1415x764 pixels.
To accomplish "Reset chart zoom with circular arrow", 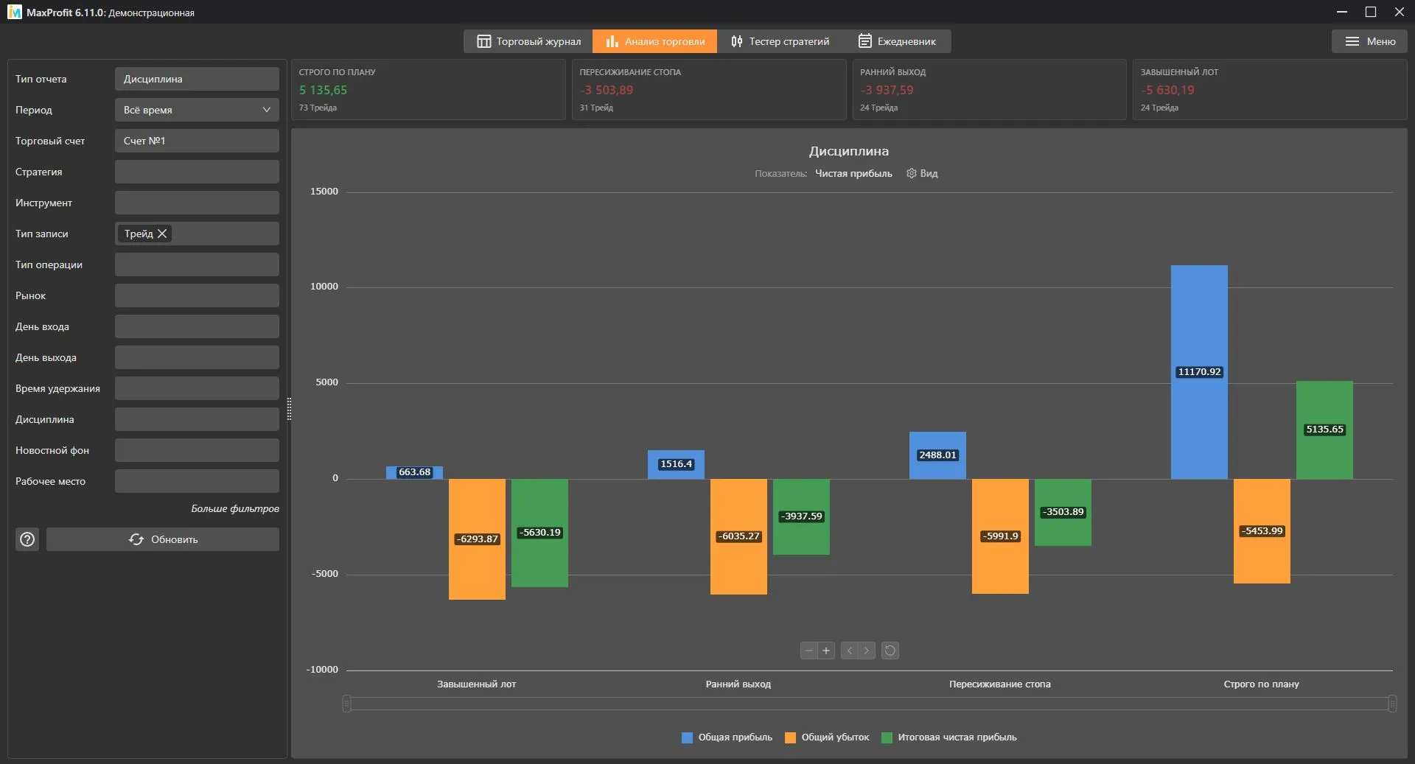I will [890, 651].
